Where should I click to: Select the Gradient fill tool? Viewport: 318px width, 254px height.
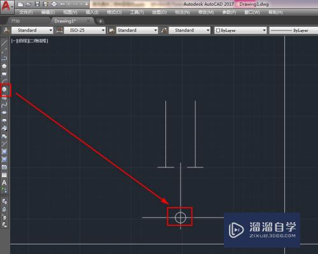[4, 159]
